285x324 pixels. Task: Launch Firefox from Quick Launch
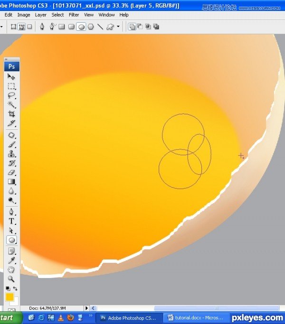[x=71, y=317]
